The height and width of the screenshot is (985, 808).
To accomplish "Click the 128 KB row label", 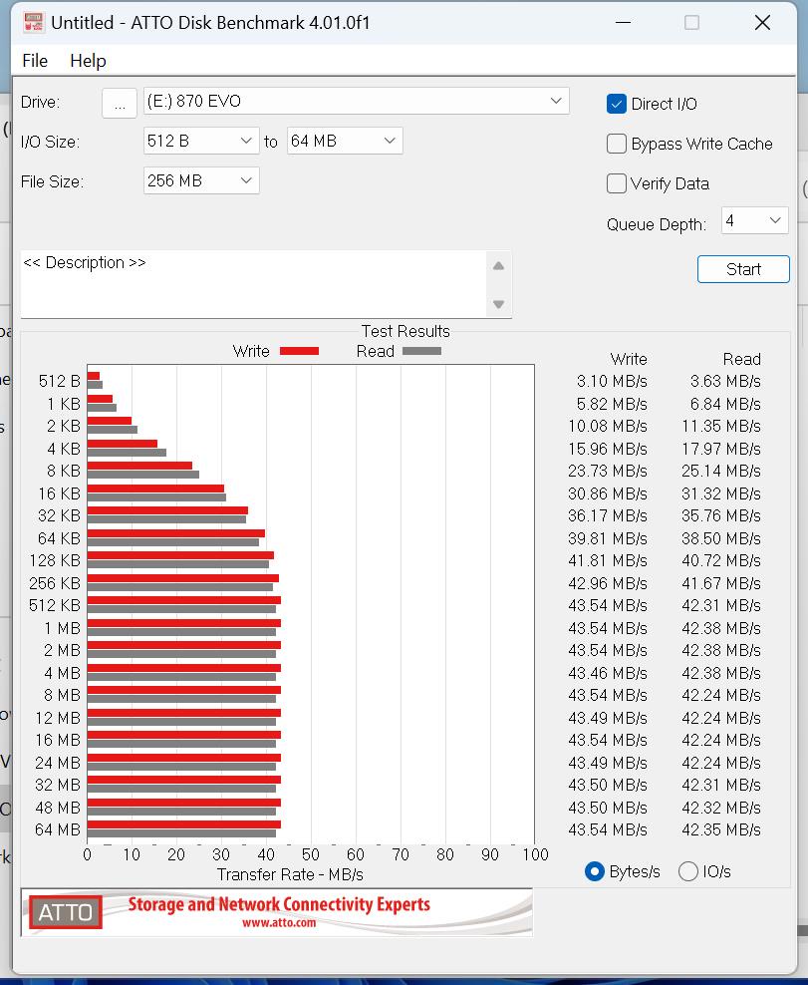I will 55,560.
